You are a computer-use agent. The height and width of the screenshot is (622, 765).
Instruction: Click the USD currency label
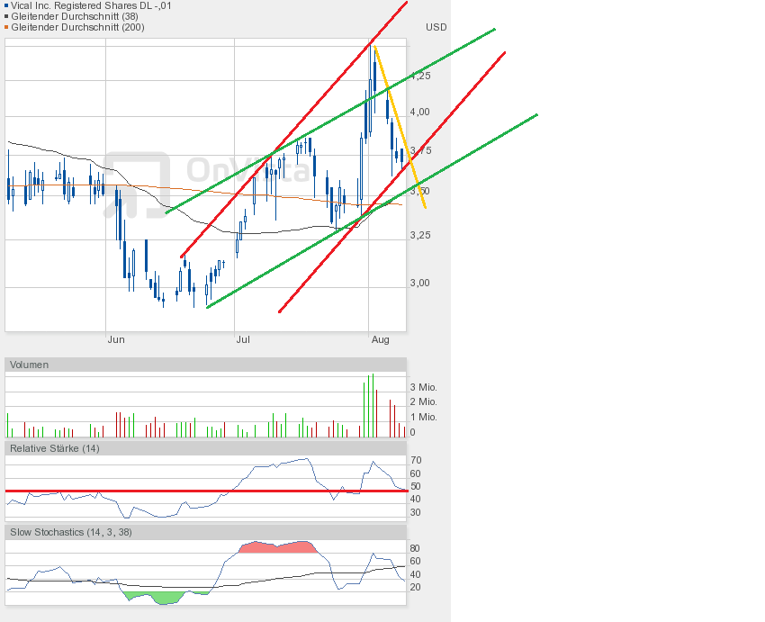tap(436, 28)
